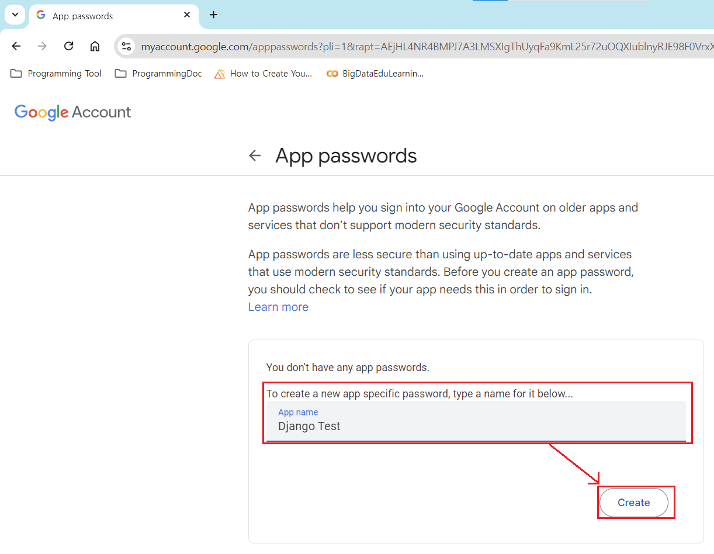Click the address bar URL

click(409, 47)
